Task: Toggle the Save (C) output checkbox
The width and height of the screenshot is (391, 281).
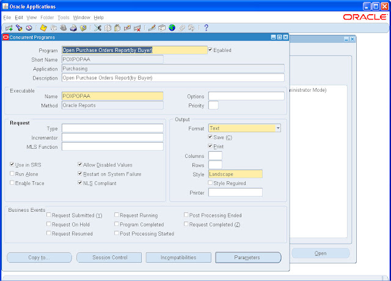Action: tap(210, 137)
